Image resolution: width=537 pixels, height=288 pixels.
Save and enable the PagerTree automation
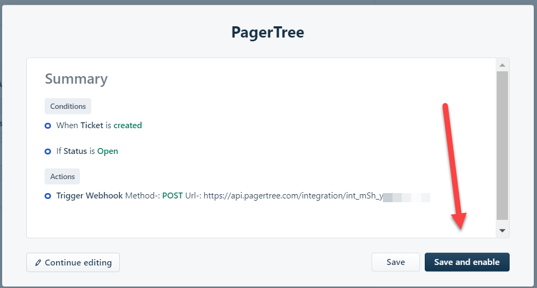[467, 262]
